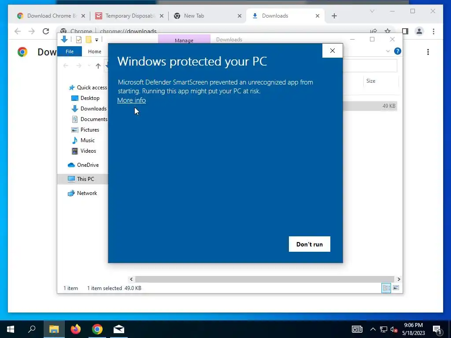Open Chrome from the taskbar
451x338 pixels.
97,329
